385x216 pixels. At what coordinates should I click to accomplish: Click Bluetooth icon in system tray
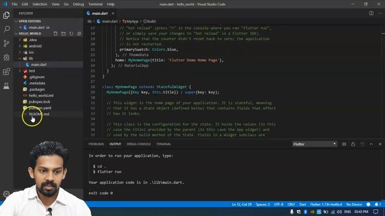(306, 212)
